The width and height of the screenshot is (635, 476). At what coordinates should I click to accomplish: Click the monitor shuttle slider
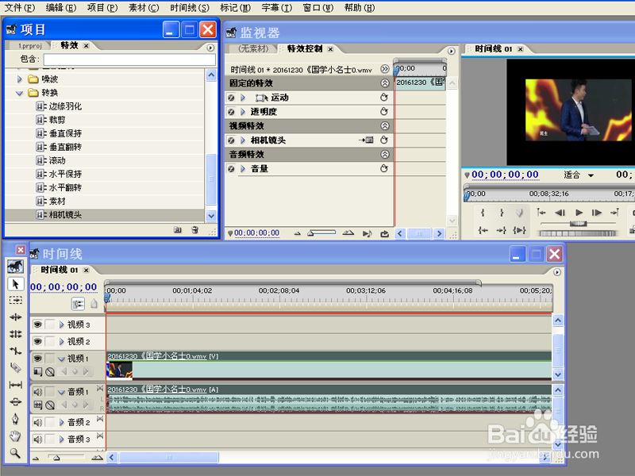coord(579,224)
